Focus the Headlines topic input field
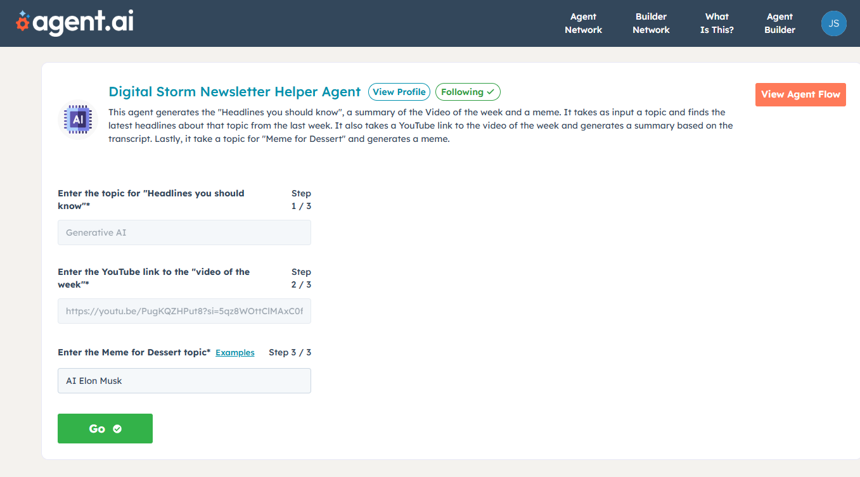 click(184, 232)
